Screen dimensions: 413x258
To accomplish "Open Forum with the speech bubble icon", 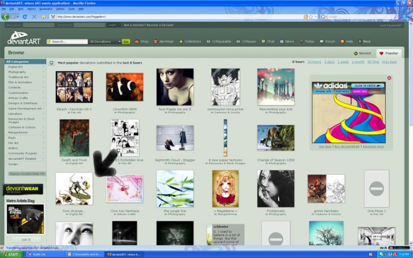I will (x=327, y=42).
